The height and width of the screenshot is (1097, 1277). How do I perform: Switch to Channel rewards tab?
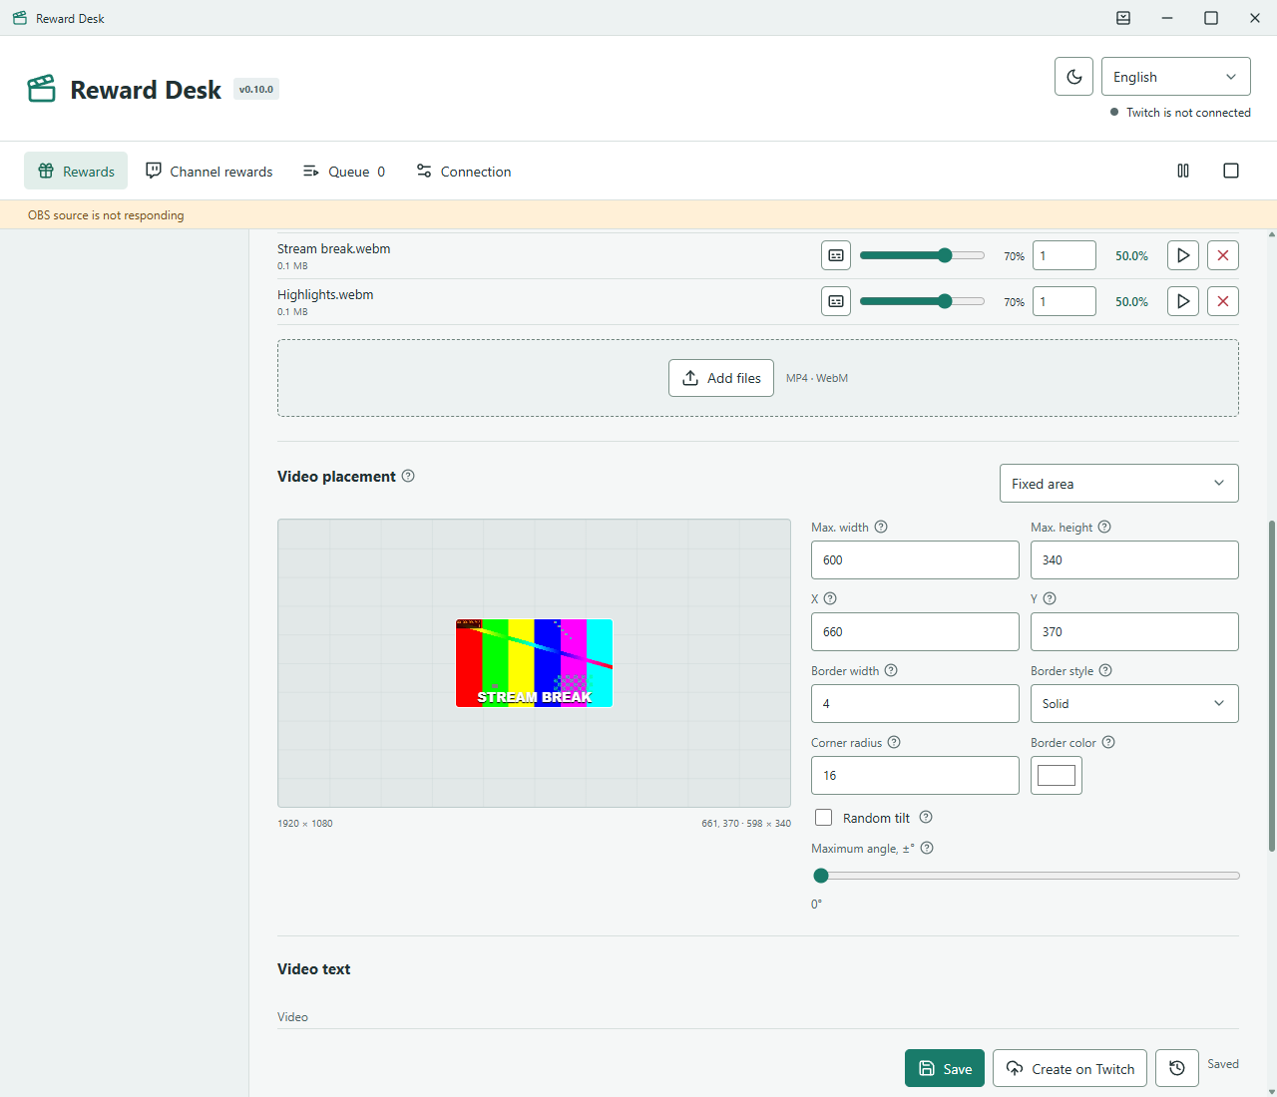(209, 171)
